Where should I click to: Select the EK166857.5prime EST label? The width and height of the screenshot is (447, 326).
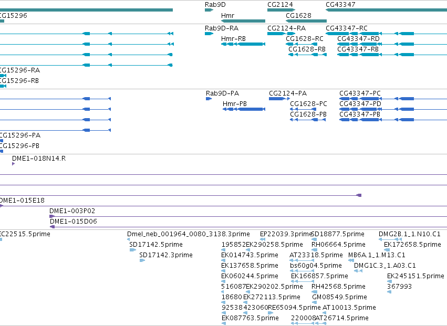point(319,276)
